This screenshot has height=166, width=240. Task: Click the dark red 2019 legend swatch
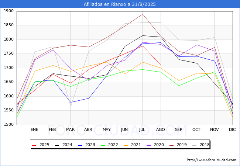point(172,145)
